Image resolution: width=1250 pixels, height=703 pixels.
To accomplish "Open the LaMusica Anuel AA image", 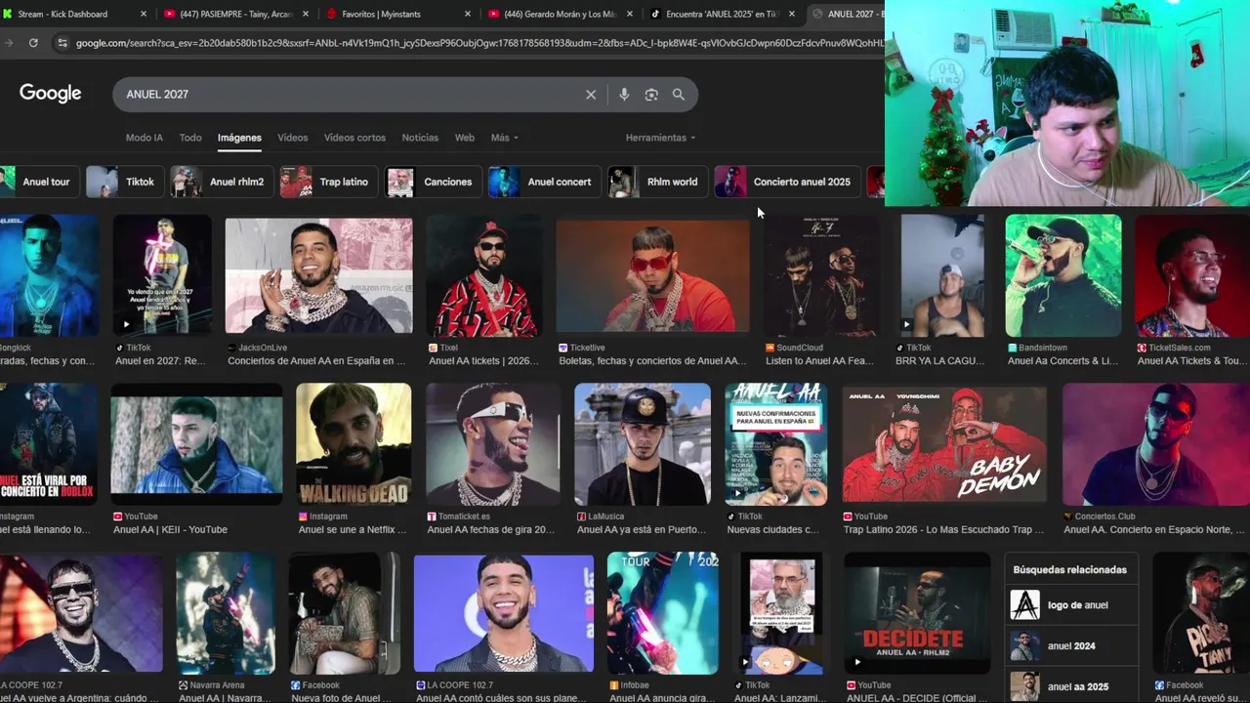I will 643,443.
